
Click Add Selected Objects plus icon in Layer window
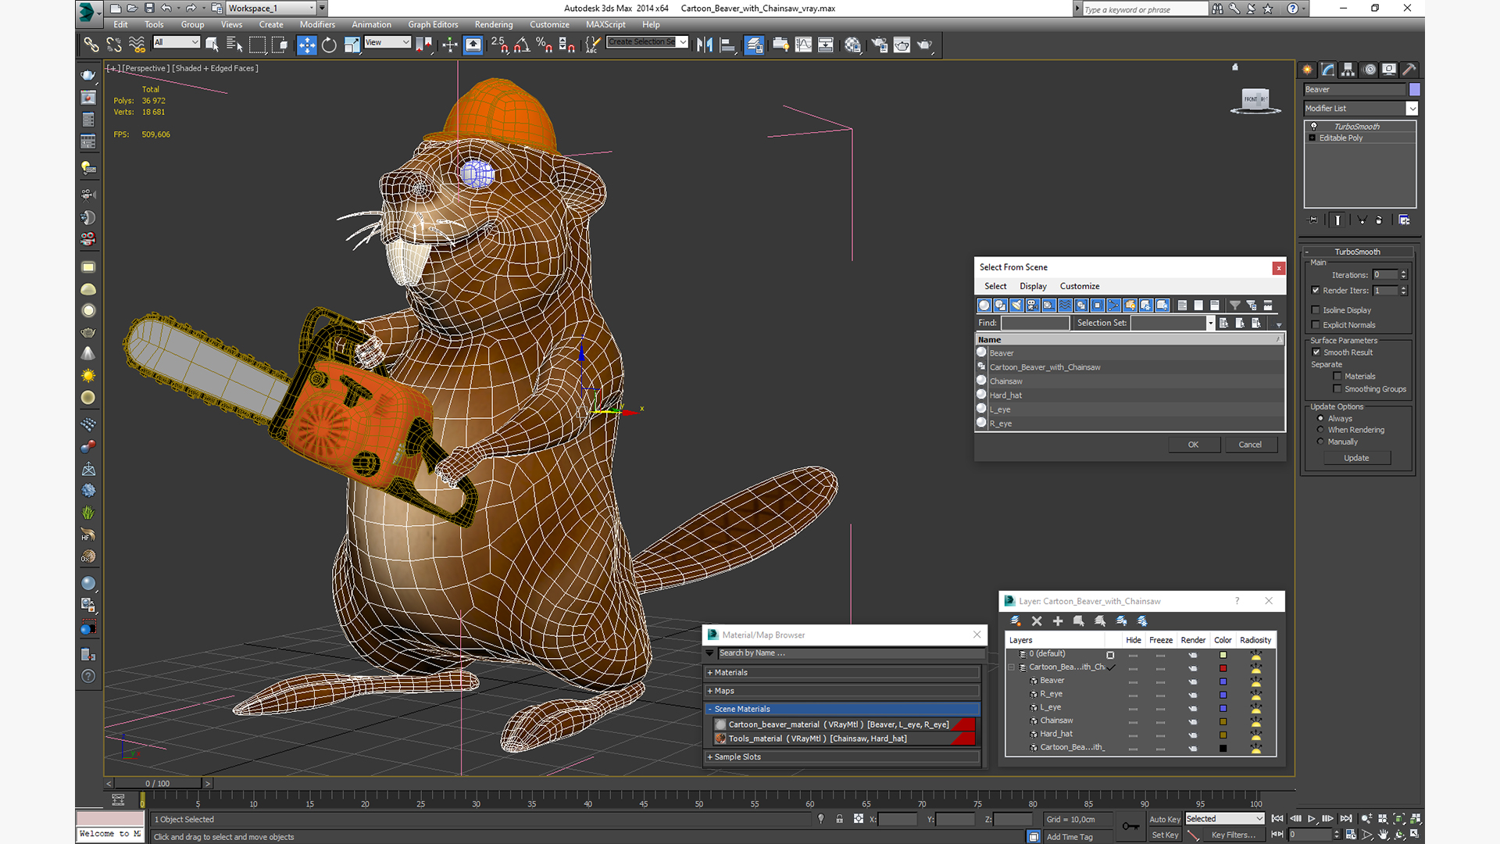click(1058, 621)
